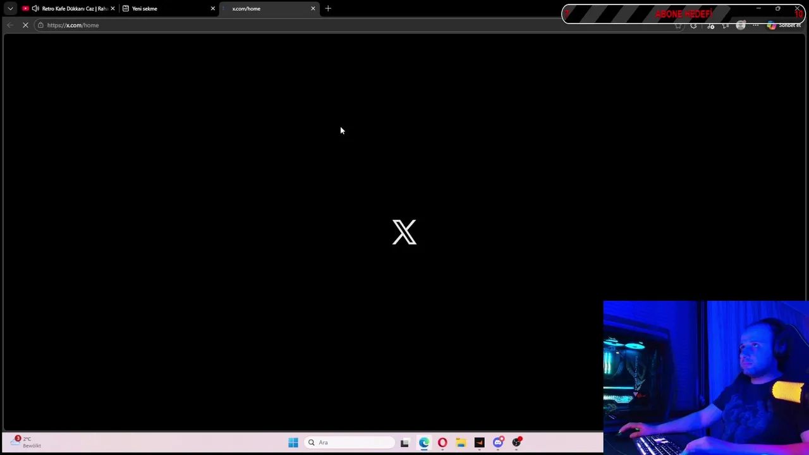
Task: Launch Opera browser from the taskbar
Action: 442,442
